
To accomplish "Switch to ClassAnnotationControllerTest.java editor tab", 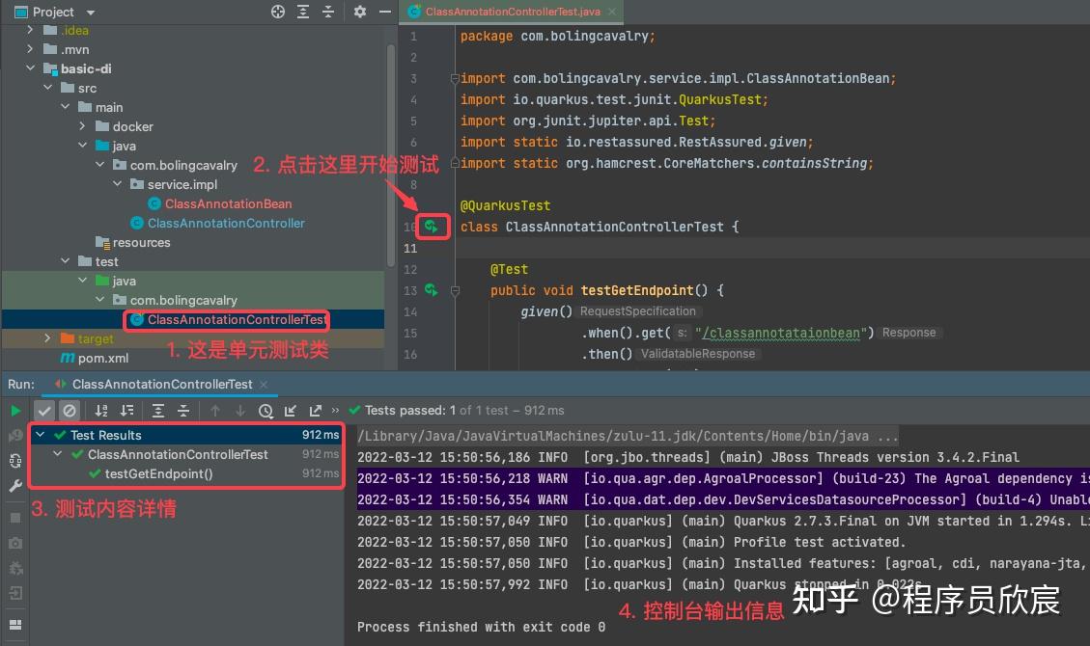I will (x=513, y=12).
